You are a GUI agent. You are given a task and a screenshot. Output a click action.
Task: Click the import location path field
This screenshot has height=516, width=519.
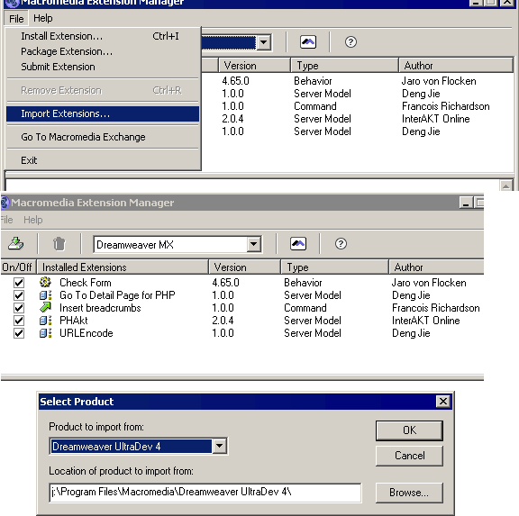coord(205,493)
